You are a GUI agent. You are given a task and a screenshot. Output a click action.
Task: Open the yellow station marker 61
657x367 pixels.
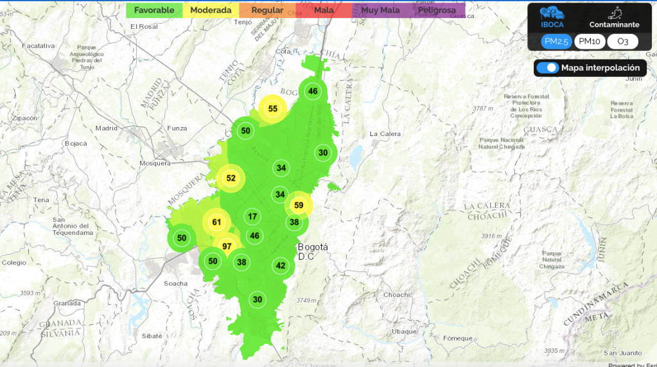216,222
